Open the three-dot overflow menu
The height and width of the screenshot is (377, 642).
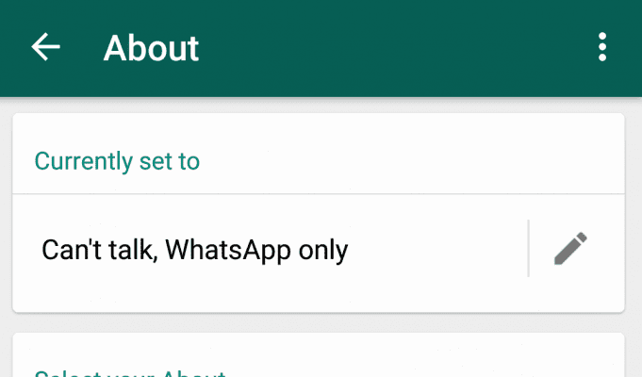pos(601,47)
